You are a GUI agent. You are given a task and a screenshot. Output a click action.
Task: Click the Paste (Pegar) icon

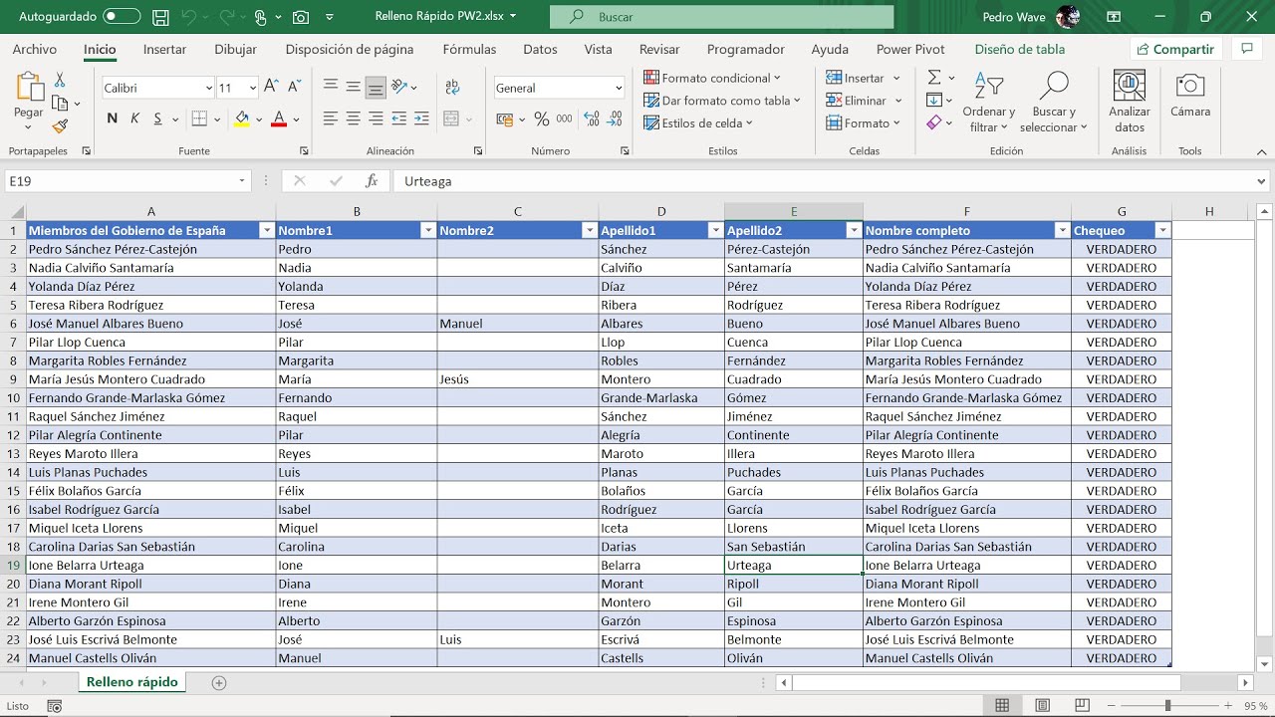pyautogui.click(x=29, y=88)
